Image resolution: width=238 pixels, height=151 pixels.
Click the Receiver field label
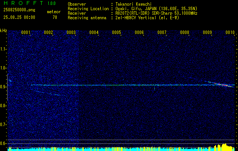[x=77, y=13]
